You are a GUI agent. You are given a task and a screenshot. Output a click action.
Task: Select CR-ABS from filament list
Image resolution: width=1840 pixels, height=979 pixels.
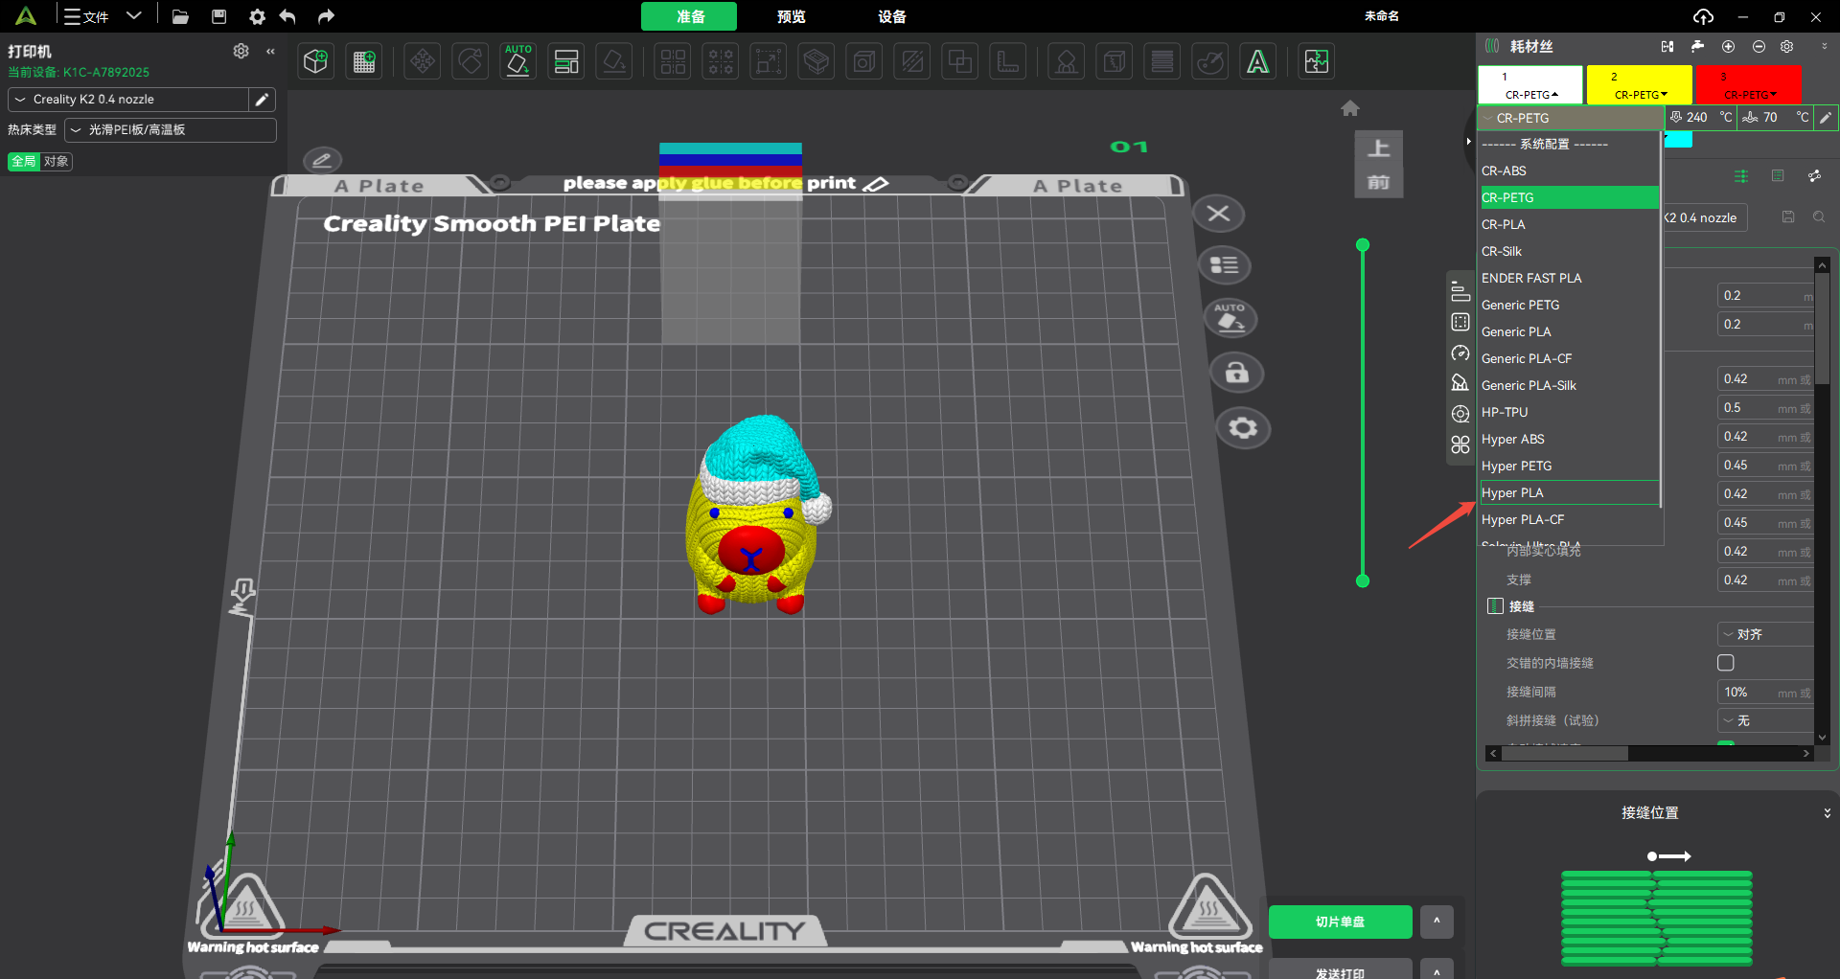[x=1570, y=171]
